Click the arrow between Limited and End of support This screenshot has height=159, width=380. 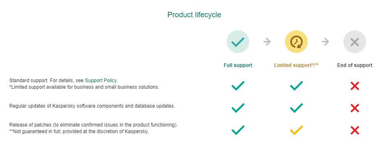coord(325,41)
